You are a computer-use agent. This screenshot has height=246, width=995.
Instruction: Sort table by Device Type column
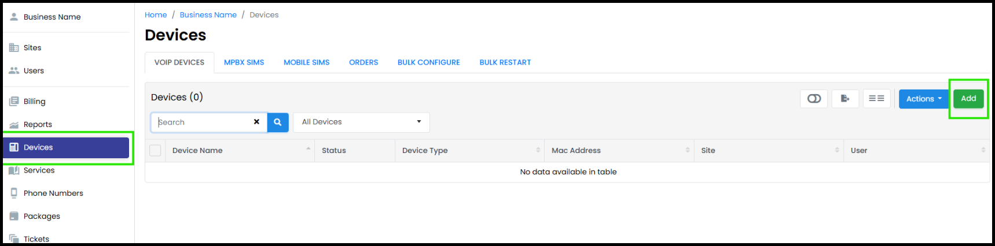click(x=469, y=150)
